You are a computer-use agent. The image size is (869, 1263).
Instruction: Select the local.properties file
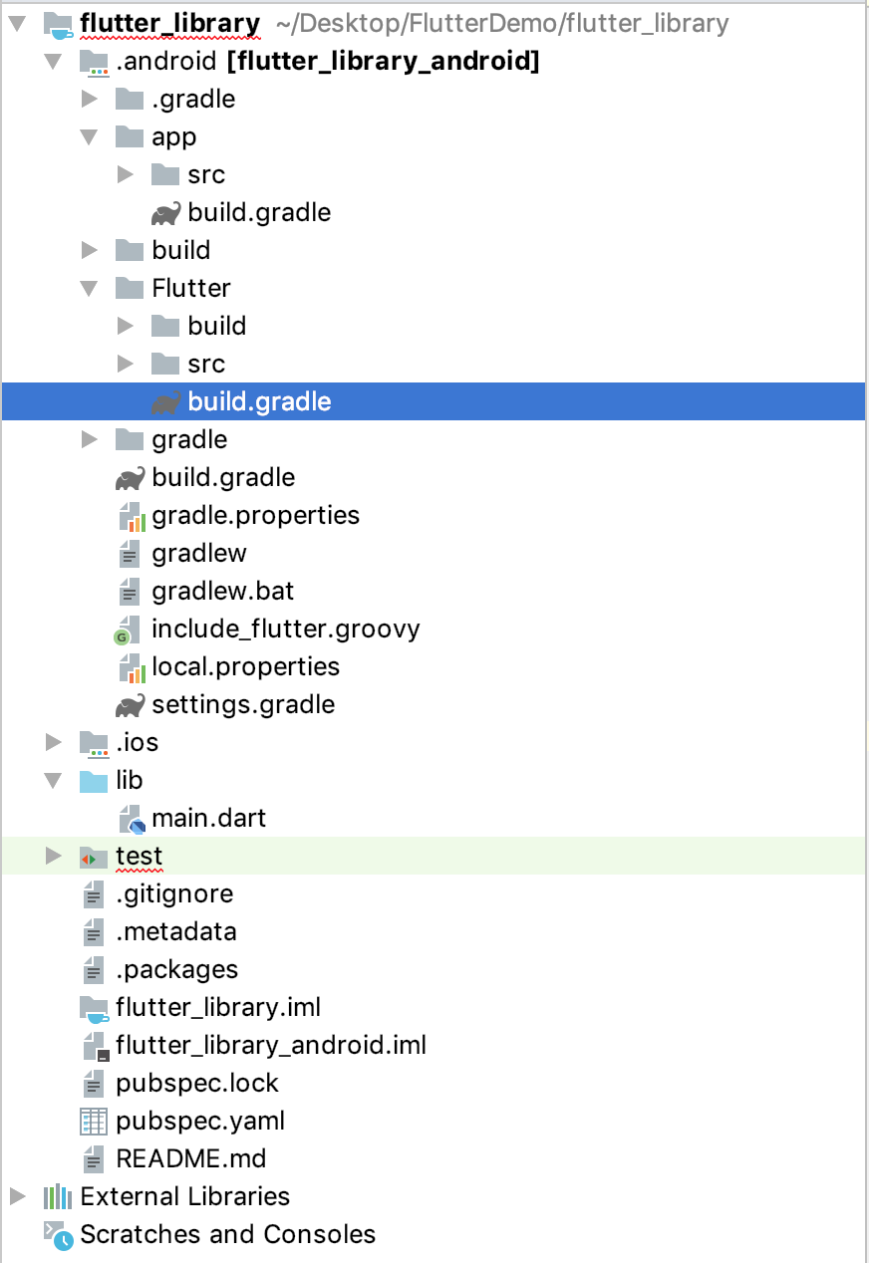tap(245, 667)
